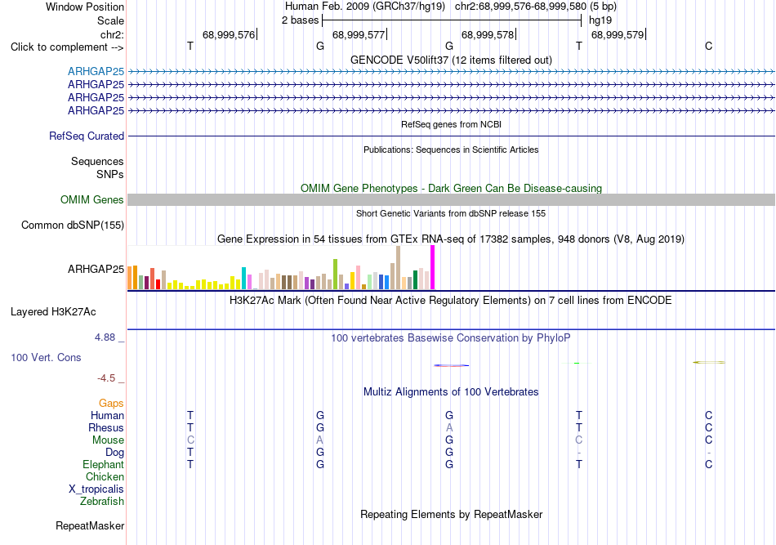Open the OMIM Genes track label
This screenshot has width=776, height=545.
(x=92, y=199)
